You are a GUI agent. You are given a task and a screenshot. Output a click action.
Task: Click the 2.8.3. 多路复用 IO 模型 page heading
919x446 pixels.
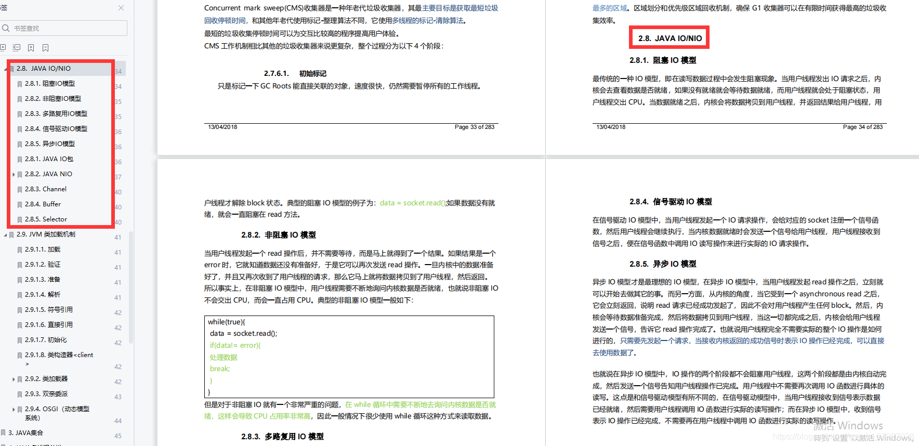[x=282, y=437]
